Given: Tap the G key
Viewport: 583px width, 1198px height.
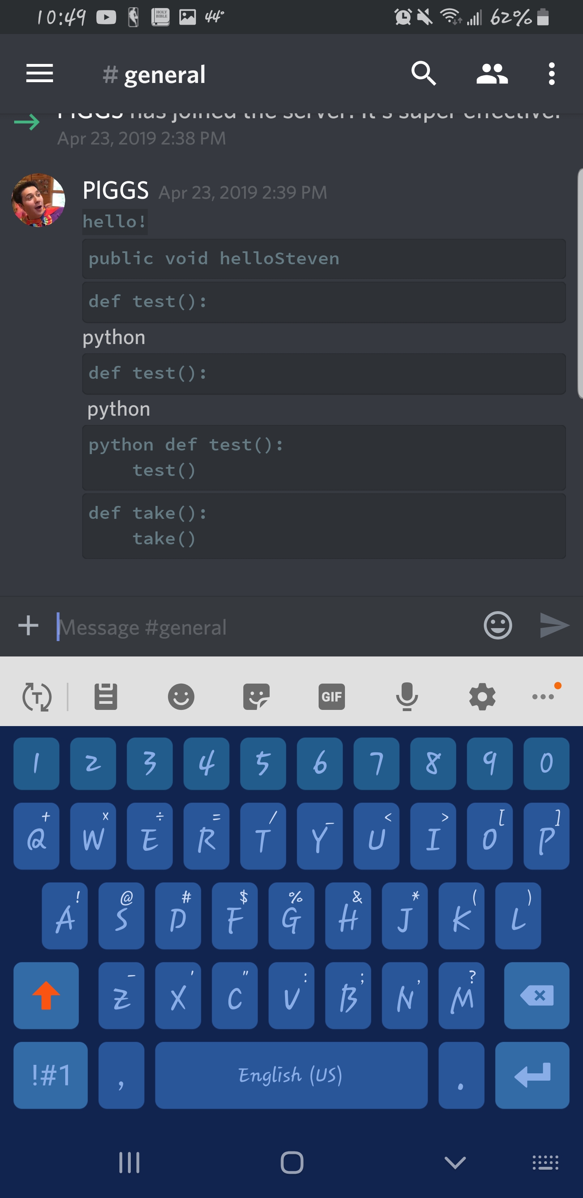Looking at the screenshot, I should [291, 916].
